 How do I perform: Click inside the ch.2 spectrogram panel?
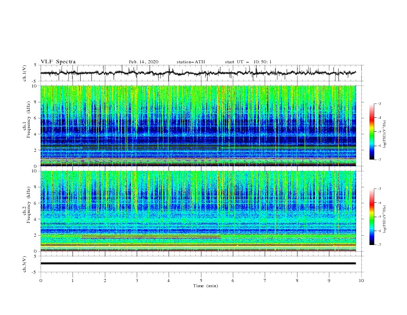(x=198, y=211)
